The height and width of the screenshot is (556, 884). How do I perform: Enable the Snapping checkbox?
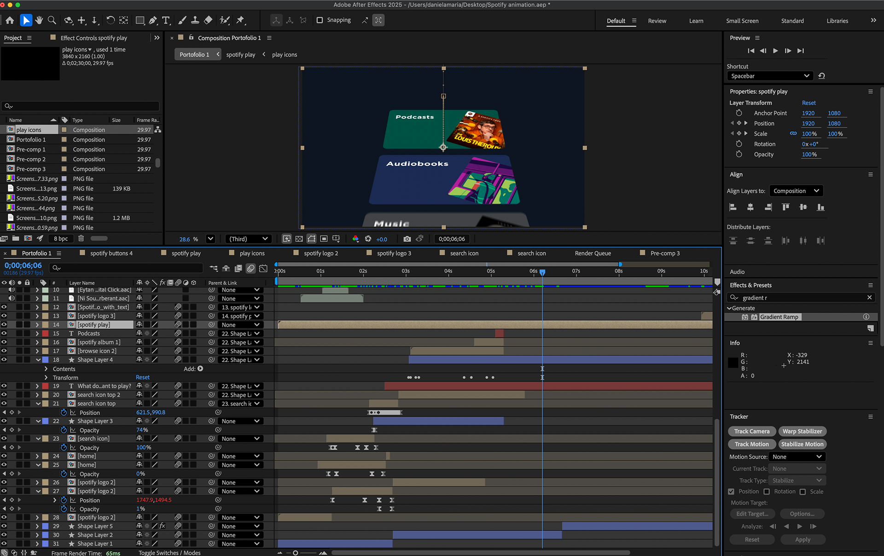pyautogui.click(x=320, y=20)
